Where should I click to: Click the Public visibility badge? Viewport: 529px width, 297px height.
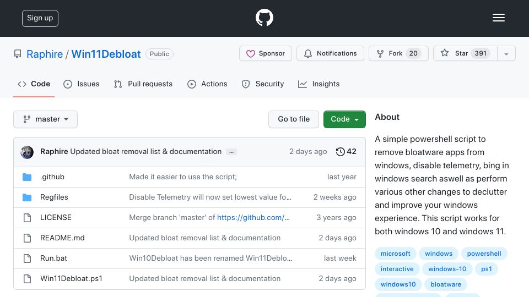(159, 54)
